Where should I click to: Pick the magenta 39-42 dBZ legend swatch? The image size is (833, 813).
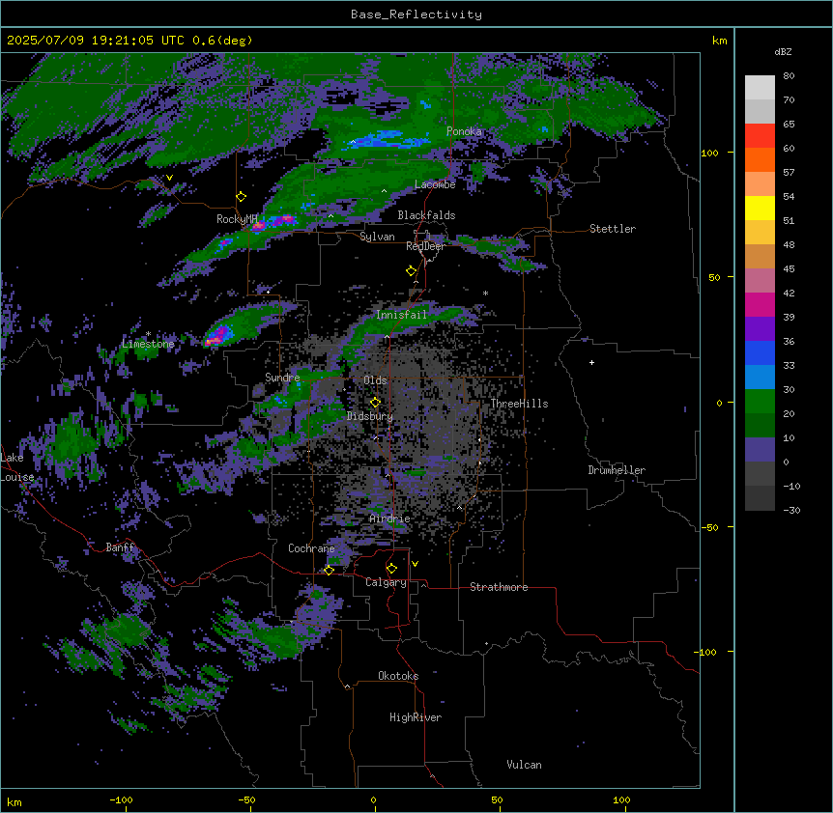[760, 304]
